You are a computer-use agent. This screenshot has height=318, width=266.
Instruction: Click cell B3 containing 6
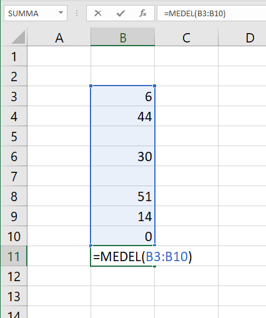pyautogui.click(x=123, y=96)
